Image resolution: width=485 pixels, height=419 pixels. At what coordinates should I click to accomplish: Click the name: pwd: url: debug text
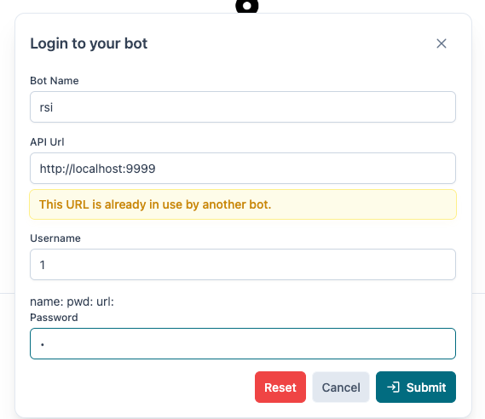pyautogui.click(x=72, y=301)
